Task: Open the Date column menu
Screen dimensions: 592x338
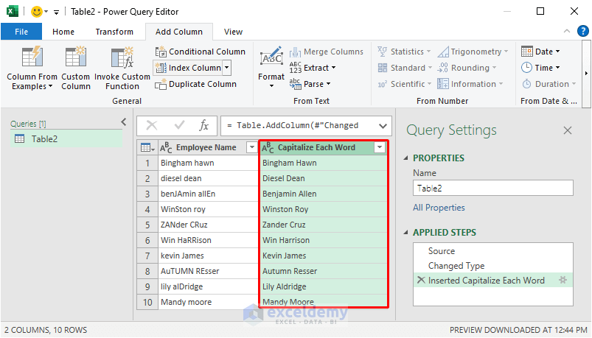Action: pyautogui.click(x=540, y=52)
